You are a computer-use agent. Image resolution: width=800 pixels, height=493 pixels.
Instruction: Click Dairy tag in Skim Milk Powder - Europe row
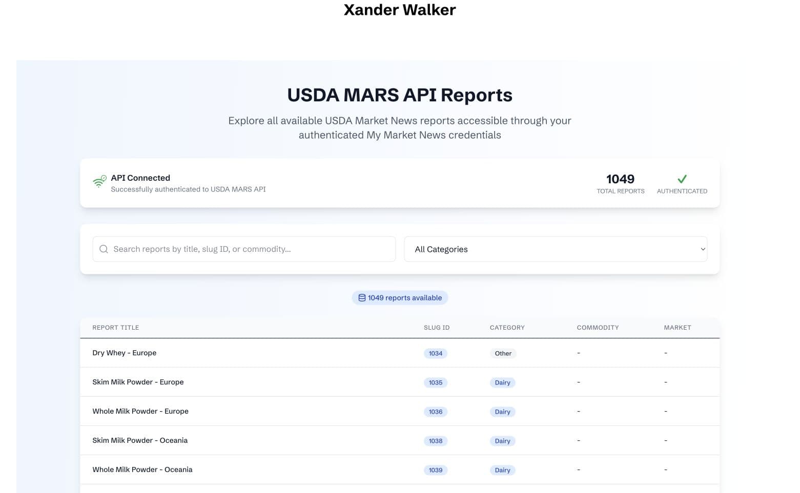(x=503, y=383)
